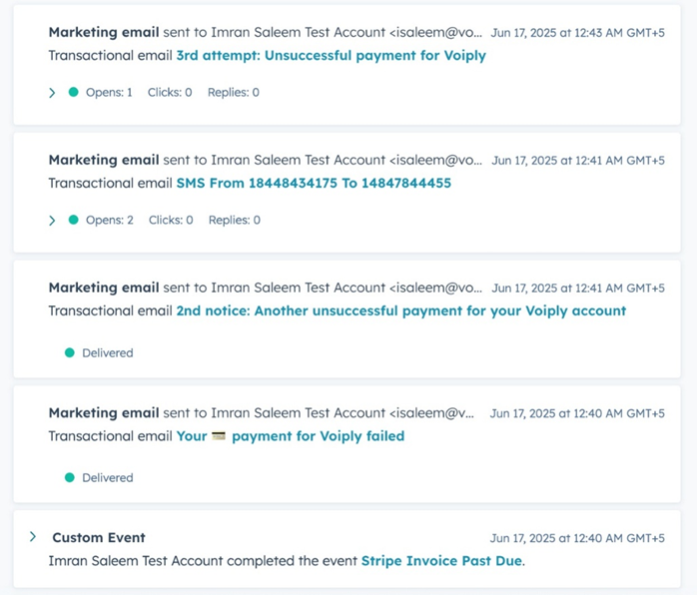This screenshot has width=697, height=595.
Task: Click green Delivered dot on payment failed email
Action: click(70, 477)
